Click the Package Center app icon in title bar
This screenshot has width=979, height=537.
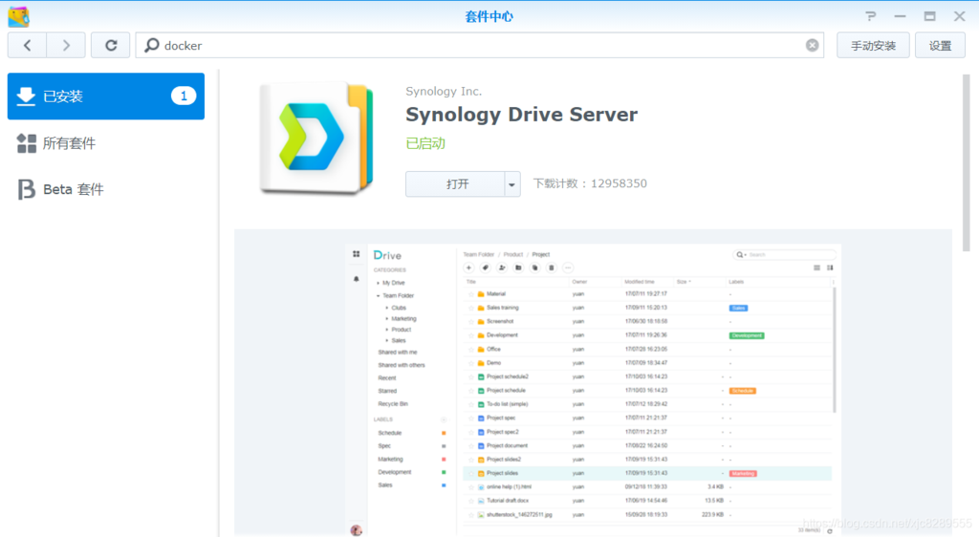pyautogui.click(x=19, y=16)
